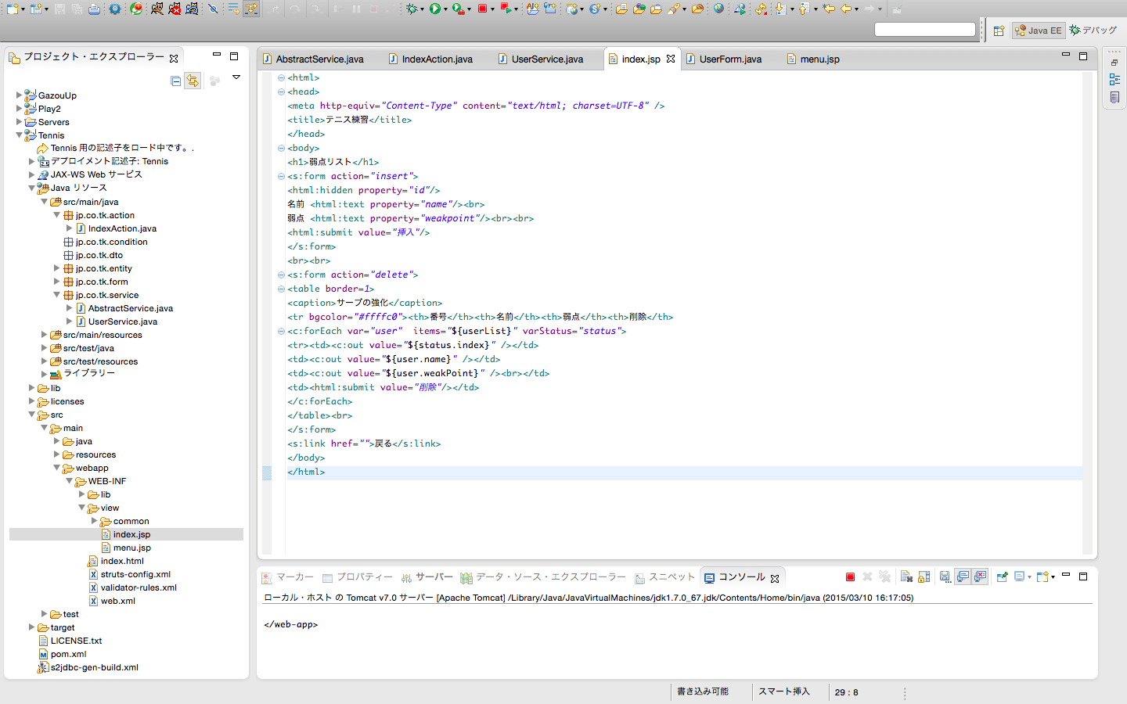Screen dimensions: 1127x704
Task: Toggle Link with Editor in Project Explorer
Action: [x=193, y=81]
